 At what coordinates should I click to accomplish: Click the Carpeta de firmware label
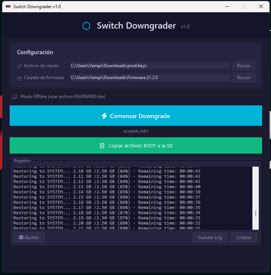click(x=44, y=78)
